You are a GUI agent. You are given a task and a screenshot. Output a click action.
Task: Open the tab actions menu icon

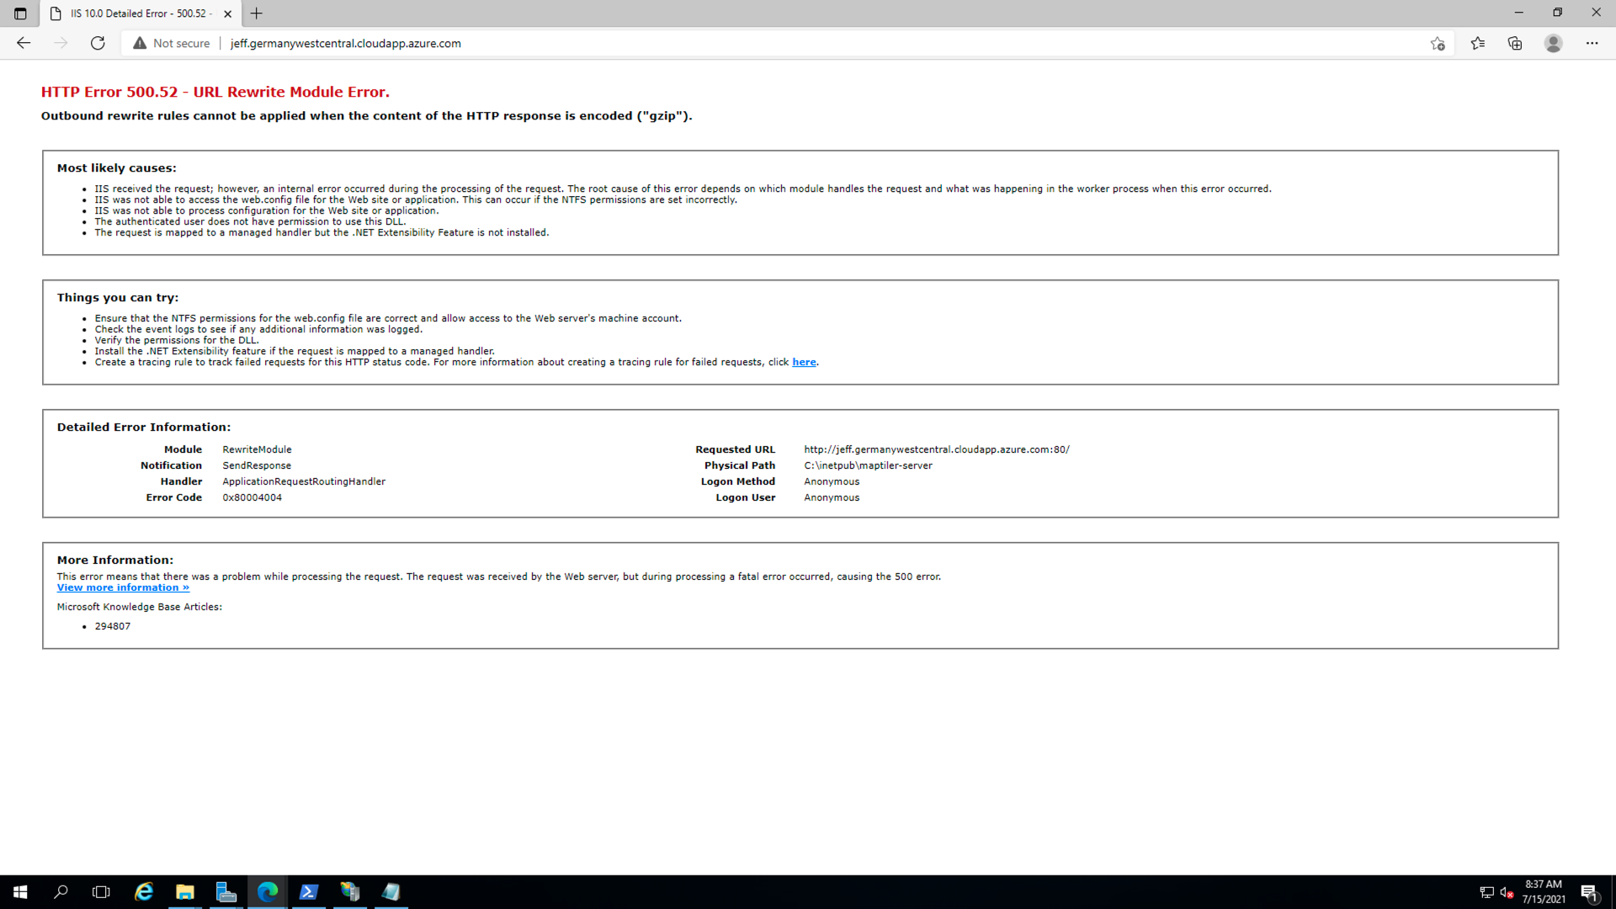[20, 13]
